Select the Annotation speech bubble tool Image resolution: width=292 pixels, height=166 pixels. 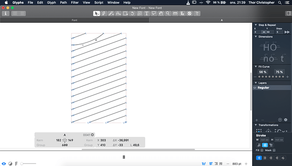154,13
